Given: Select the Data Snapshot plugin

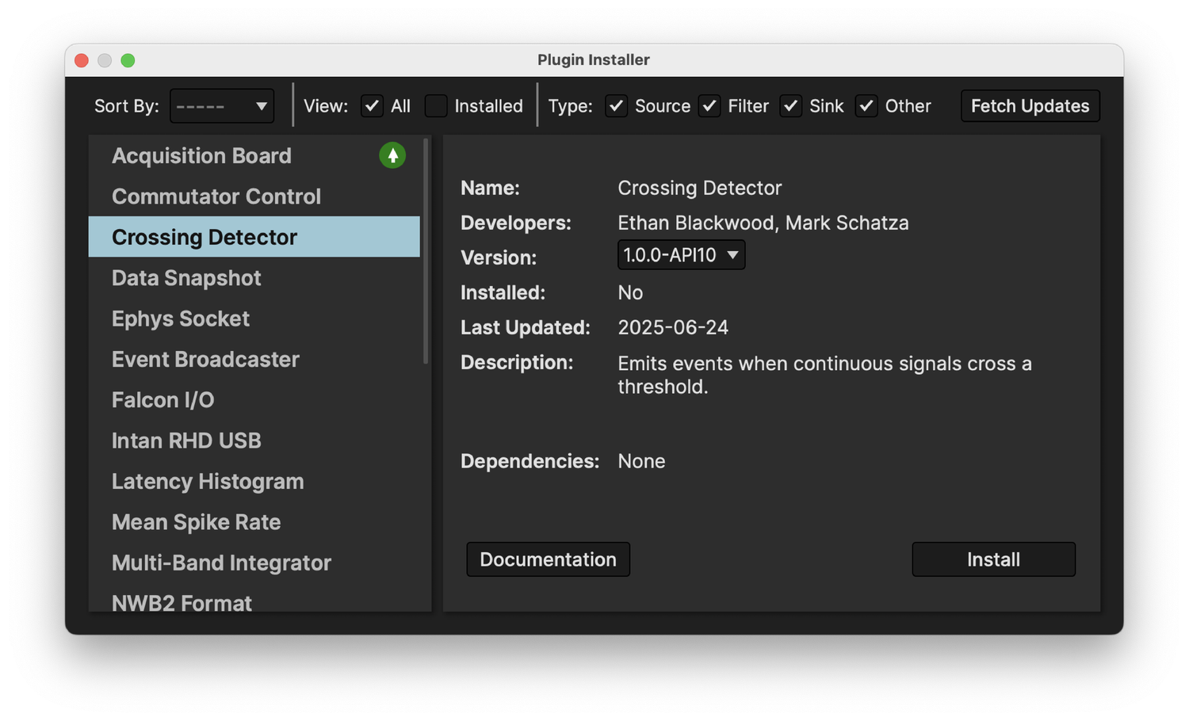Looking at the screenshot, I should click(x=186, y=277).
